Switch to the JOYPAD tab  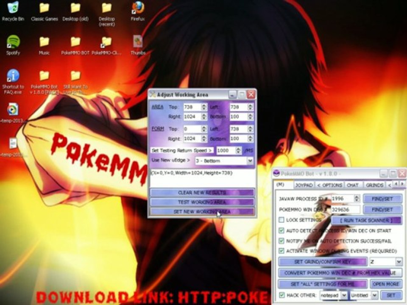[x=304, y=185]
